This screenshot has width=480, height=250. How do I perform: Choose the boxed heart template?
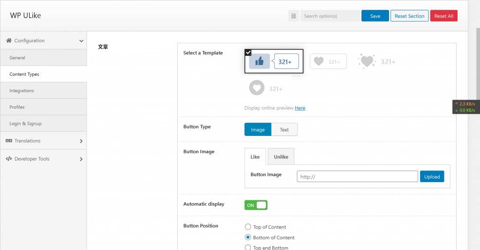328,61
